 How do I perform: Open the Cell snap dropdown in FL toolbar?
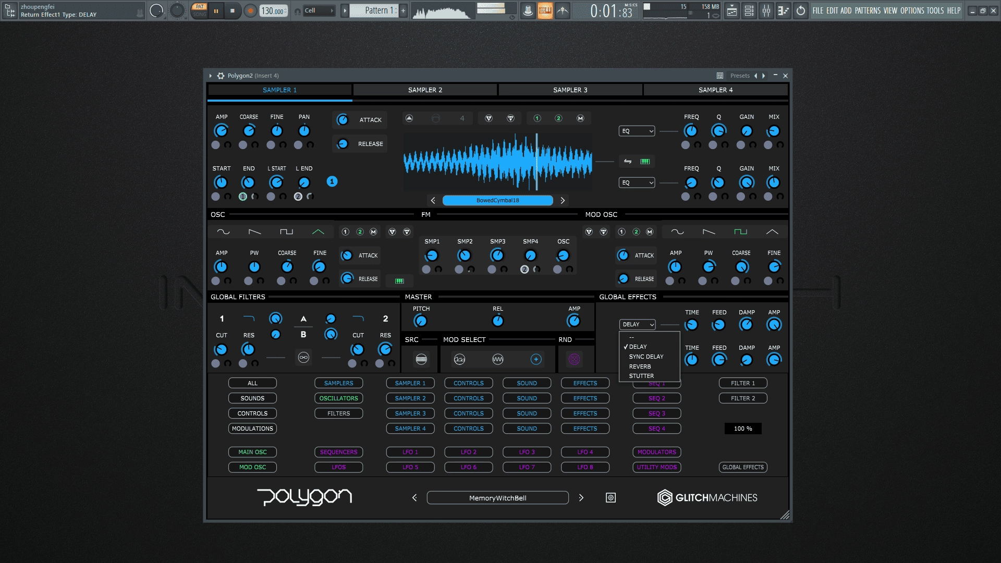(319, 10)
